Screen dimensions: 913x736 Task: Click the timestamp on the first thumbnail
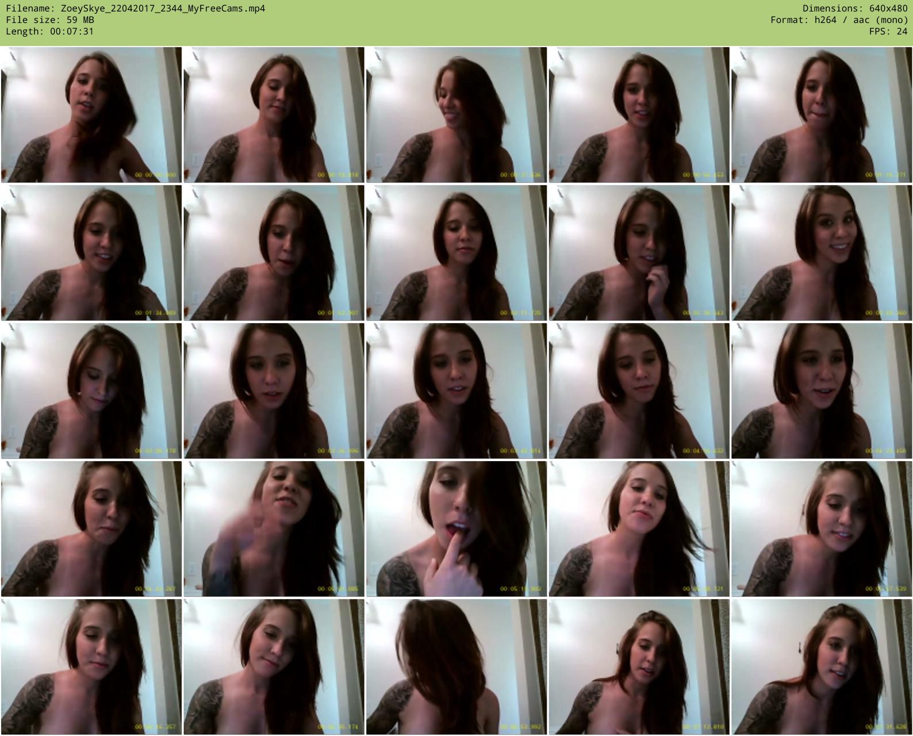155,175
